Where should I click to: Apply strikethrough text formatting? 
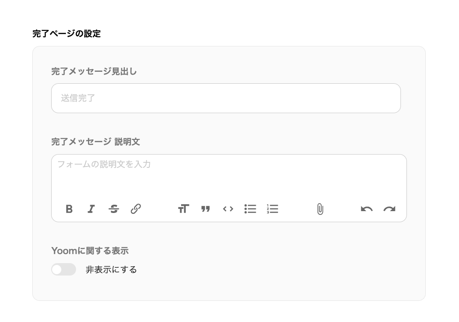click(x=114, y=209)
